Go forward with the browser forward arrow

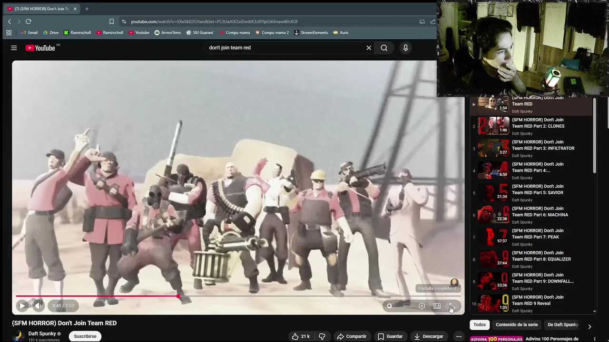coord(19,21)
